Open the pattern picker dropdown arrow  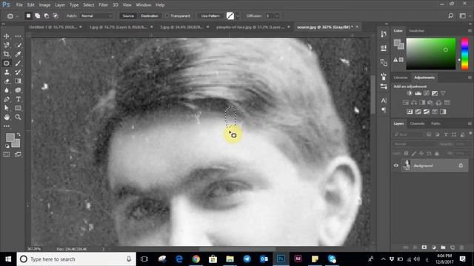point(238,16)
